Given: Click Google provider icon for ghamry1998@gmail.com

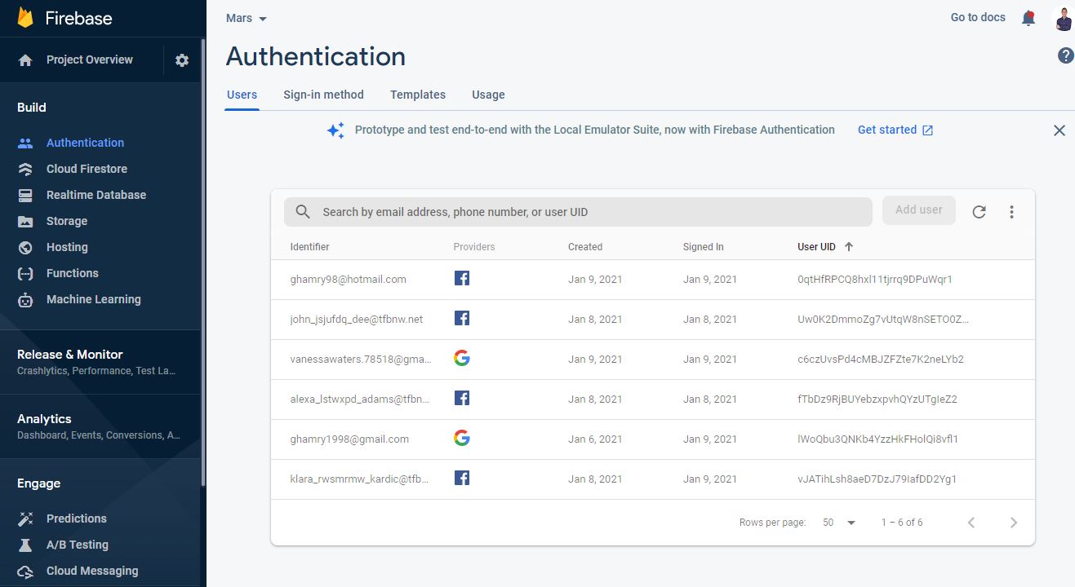Looking at the screenshot, I should 462,439.
